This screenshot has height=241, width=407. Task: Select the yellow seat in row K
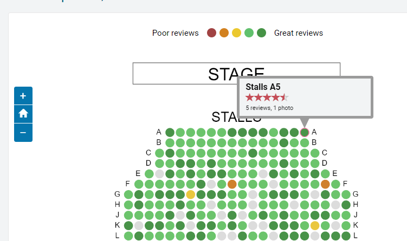coord(315,225)
